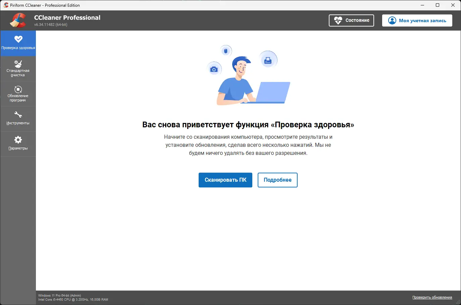Open Обновление программ in the sidebar
The height and width of the screenshot is (305, 461).
(x=18, y=94)
